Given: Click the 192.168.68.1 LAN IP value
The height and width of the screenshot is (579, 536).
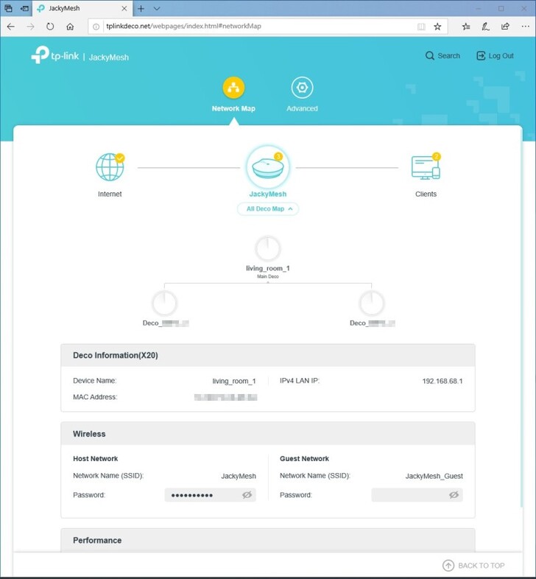Looking at the screenshot, I should (x=442, y=381).
